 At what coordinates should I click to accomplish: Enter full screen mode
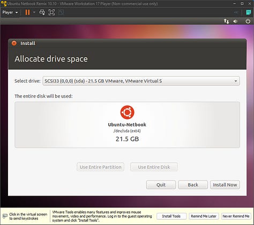coord(51,12)
